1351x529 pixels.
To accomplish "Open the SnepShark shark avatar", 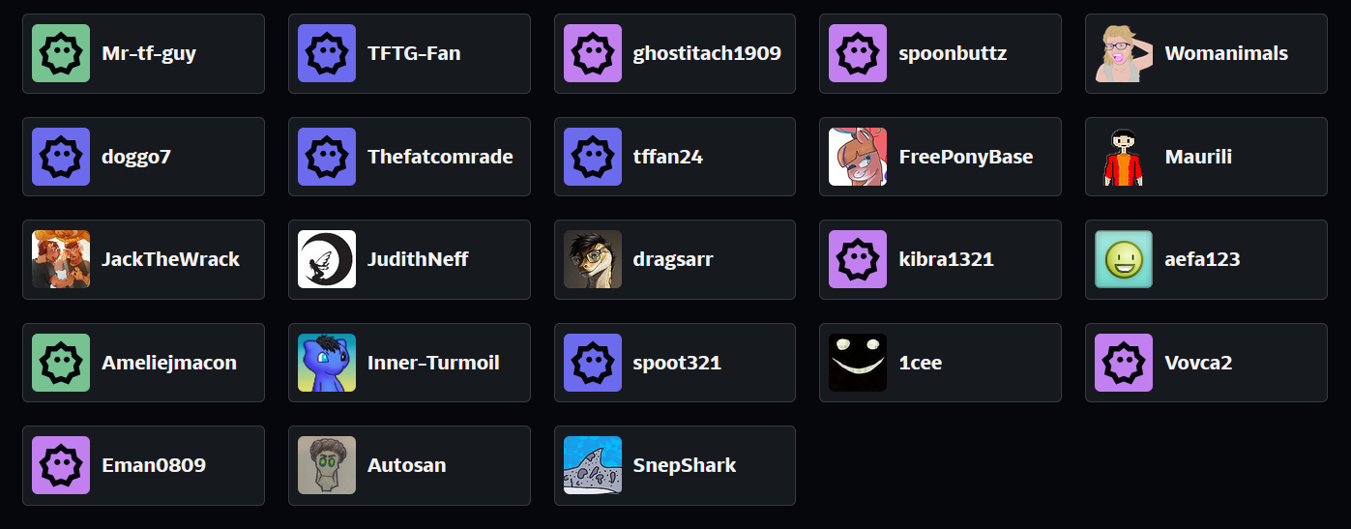I will point(593,465).
